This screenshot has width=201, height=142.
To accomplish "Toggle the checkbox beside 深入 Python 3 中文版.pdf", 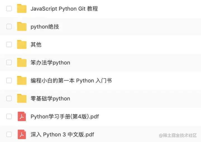I will tap(9, 134).
